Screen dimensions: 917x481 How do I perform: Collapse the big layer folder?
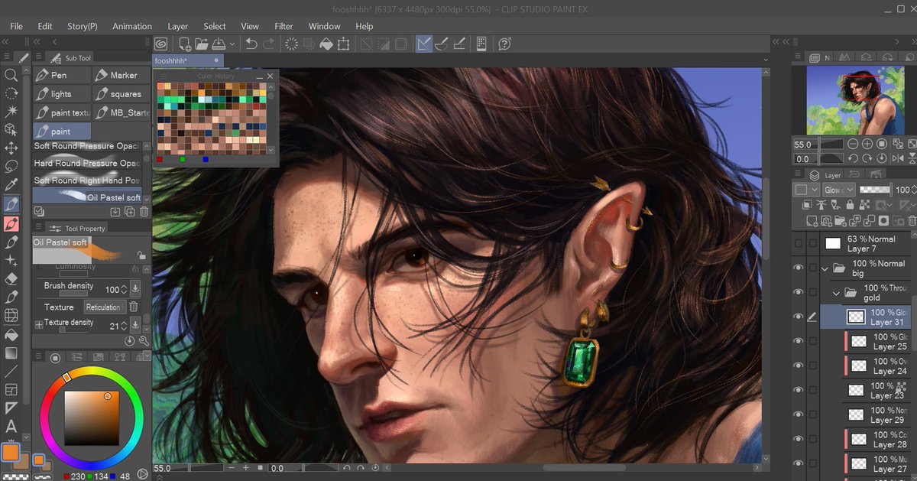825,268
